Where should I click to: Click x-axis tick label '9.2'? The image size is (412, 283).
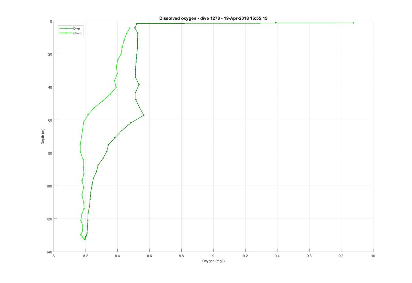(x=245, y=256)
